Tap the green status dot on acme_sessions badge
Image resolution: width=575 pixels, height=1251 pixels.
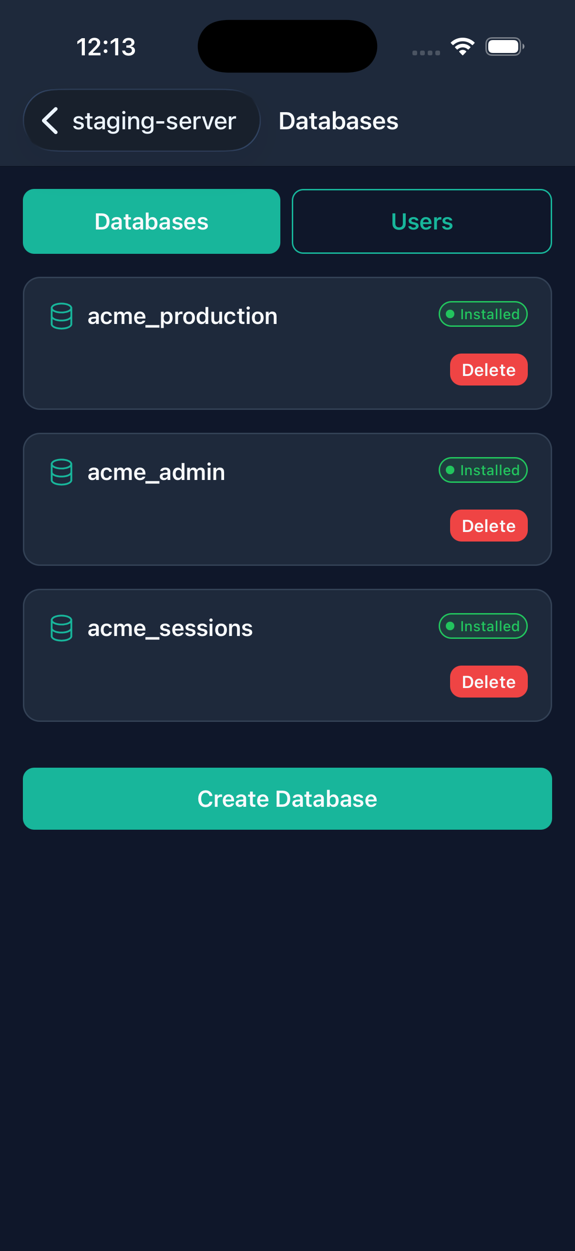(x=450, y=626)
